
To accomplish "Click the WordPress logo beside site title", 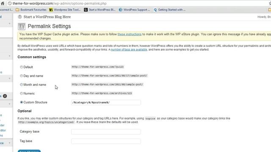I will click(20, 17).
